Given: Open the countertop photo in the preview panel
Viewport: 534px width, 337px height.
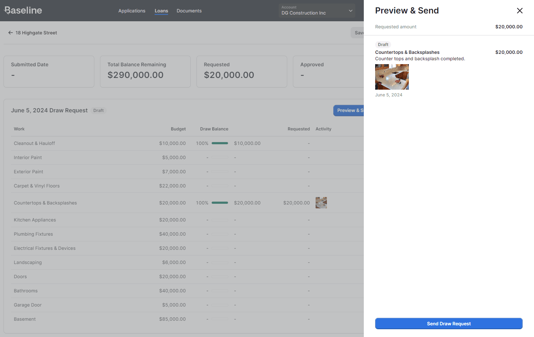Looking at the screenshot, I should pos(392,77).
